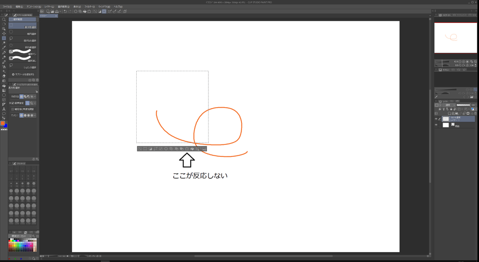This screenshot has height=262, width=479.
Task: Select first anti-aliasing option button
Action: 21,115
